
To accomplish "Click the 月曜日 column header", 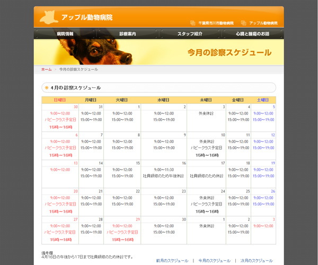I will coord(91,100).
